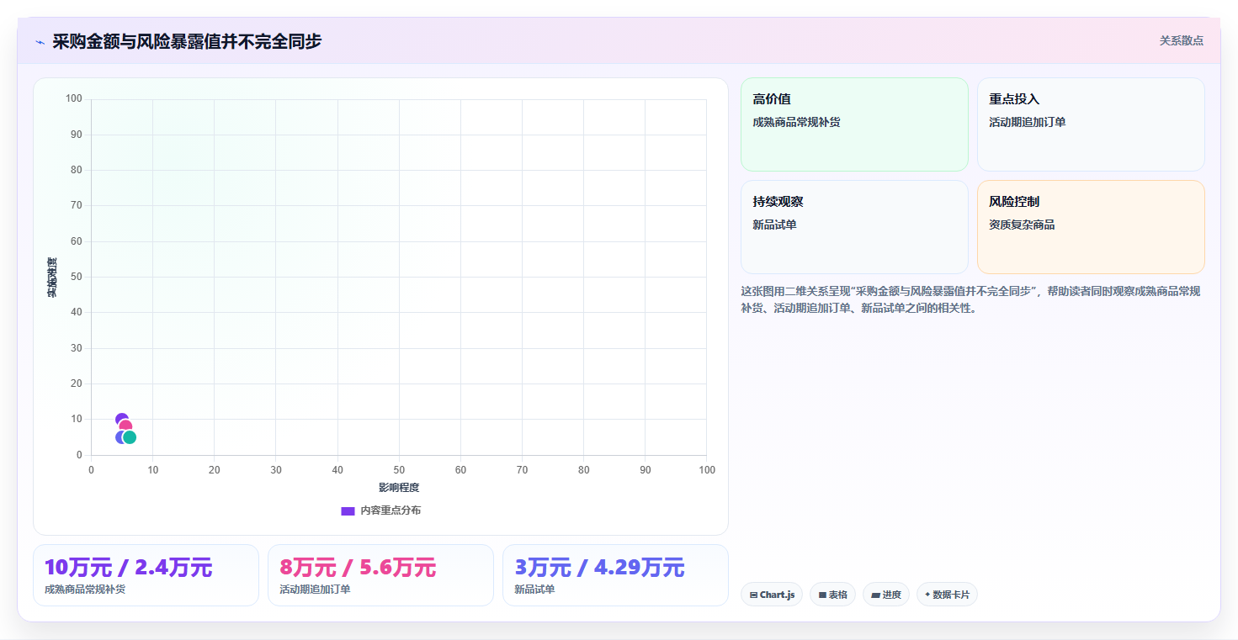Select the pink scatter point
Viewport: 1238px width, 640px height.
coord(125,426)
